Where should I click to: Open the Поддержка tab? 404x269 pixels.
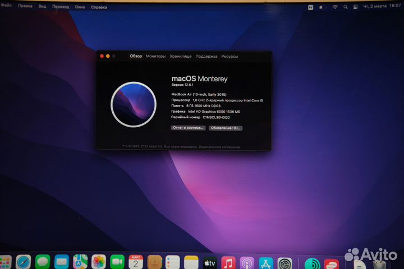tap(206, 56)
